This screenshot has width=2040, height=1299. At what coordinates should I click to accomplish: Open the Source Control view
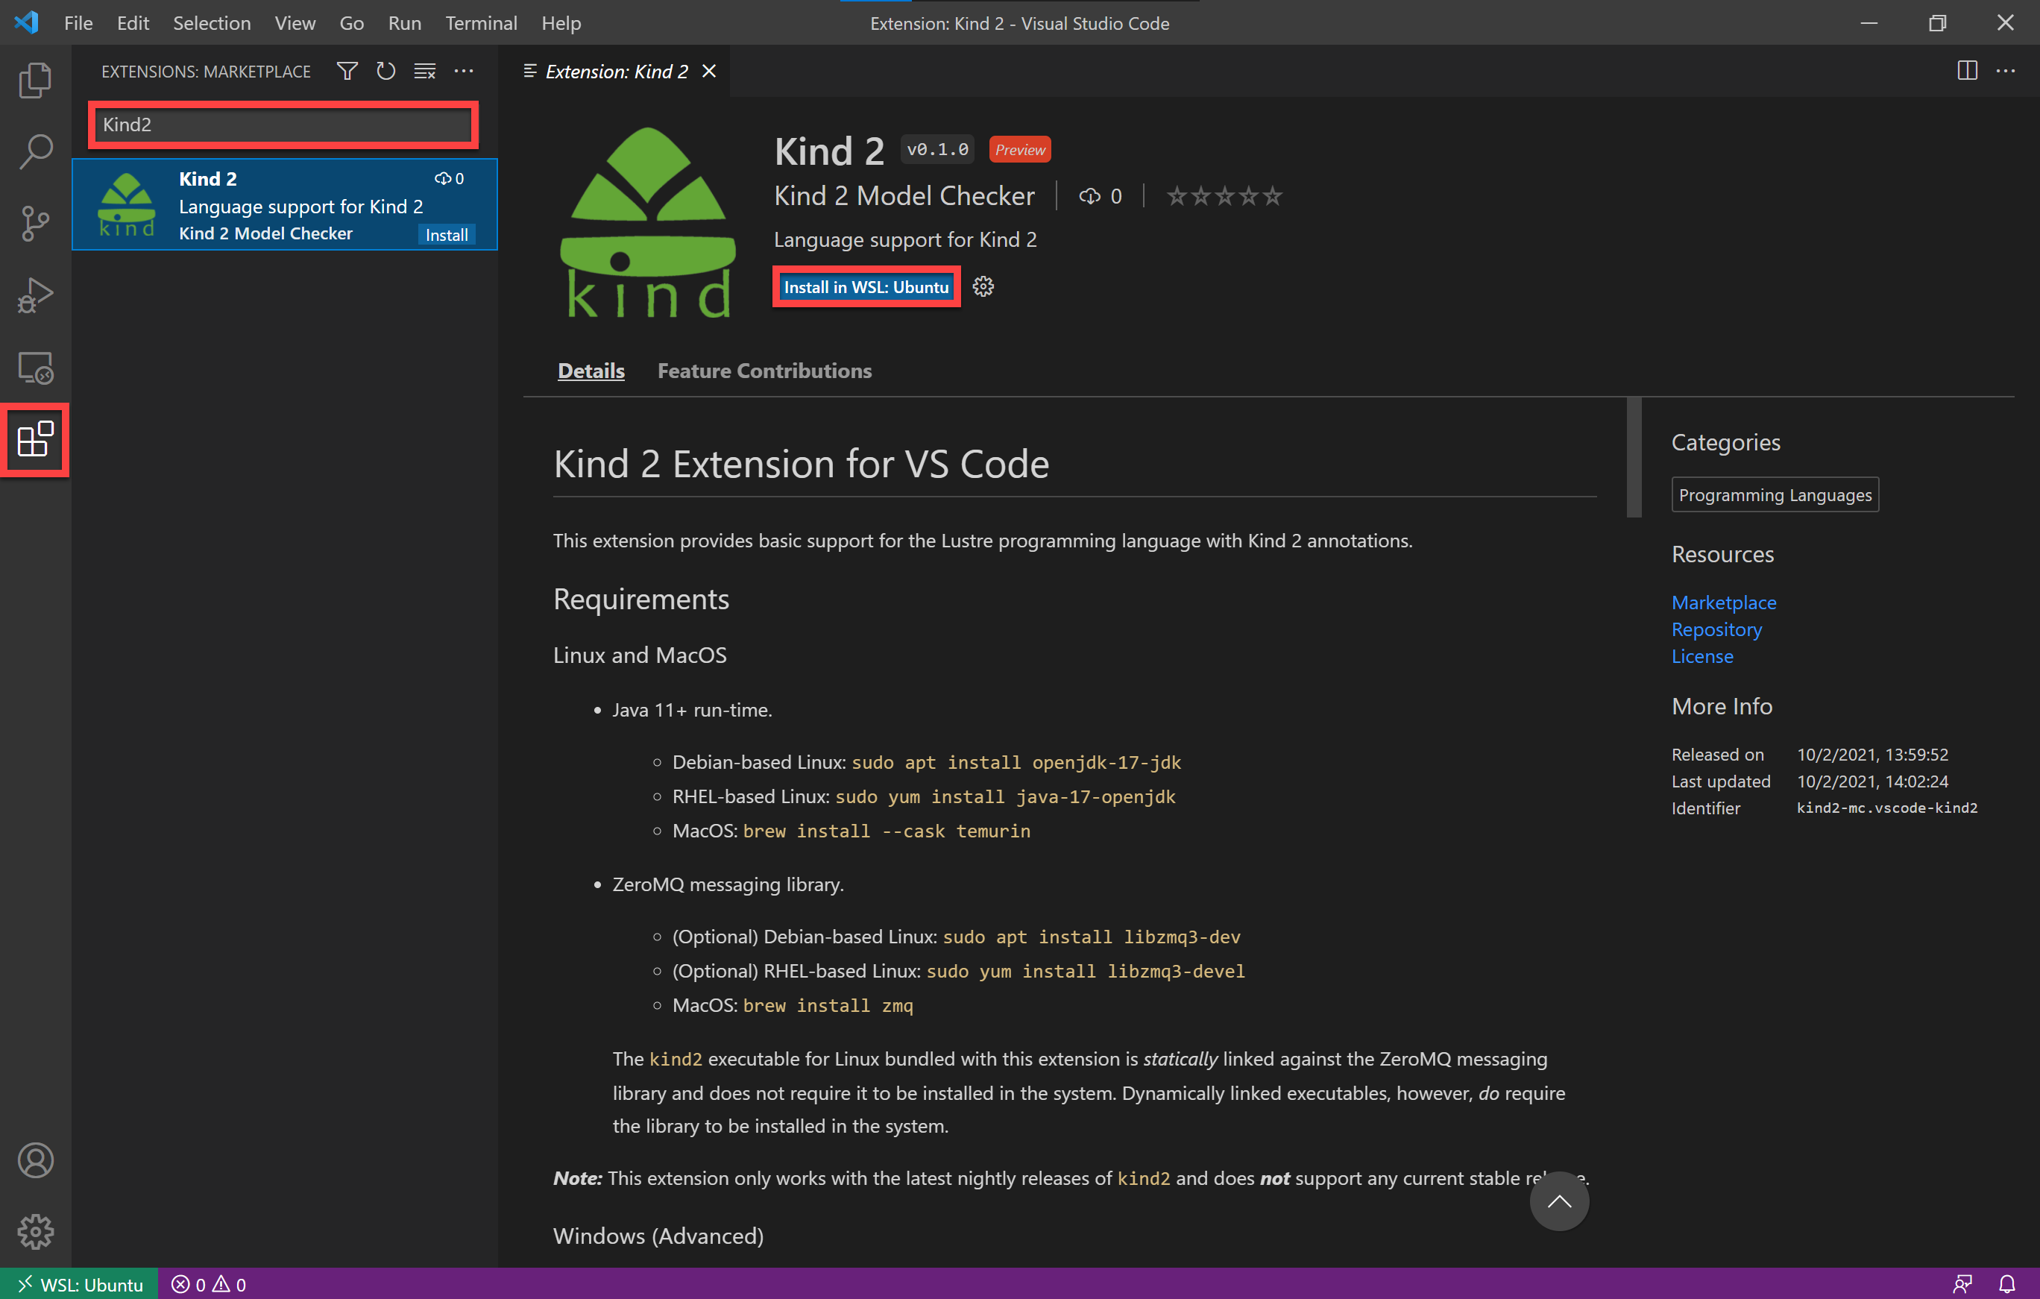coord(36,224)
